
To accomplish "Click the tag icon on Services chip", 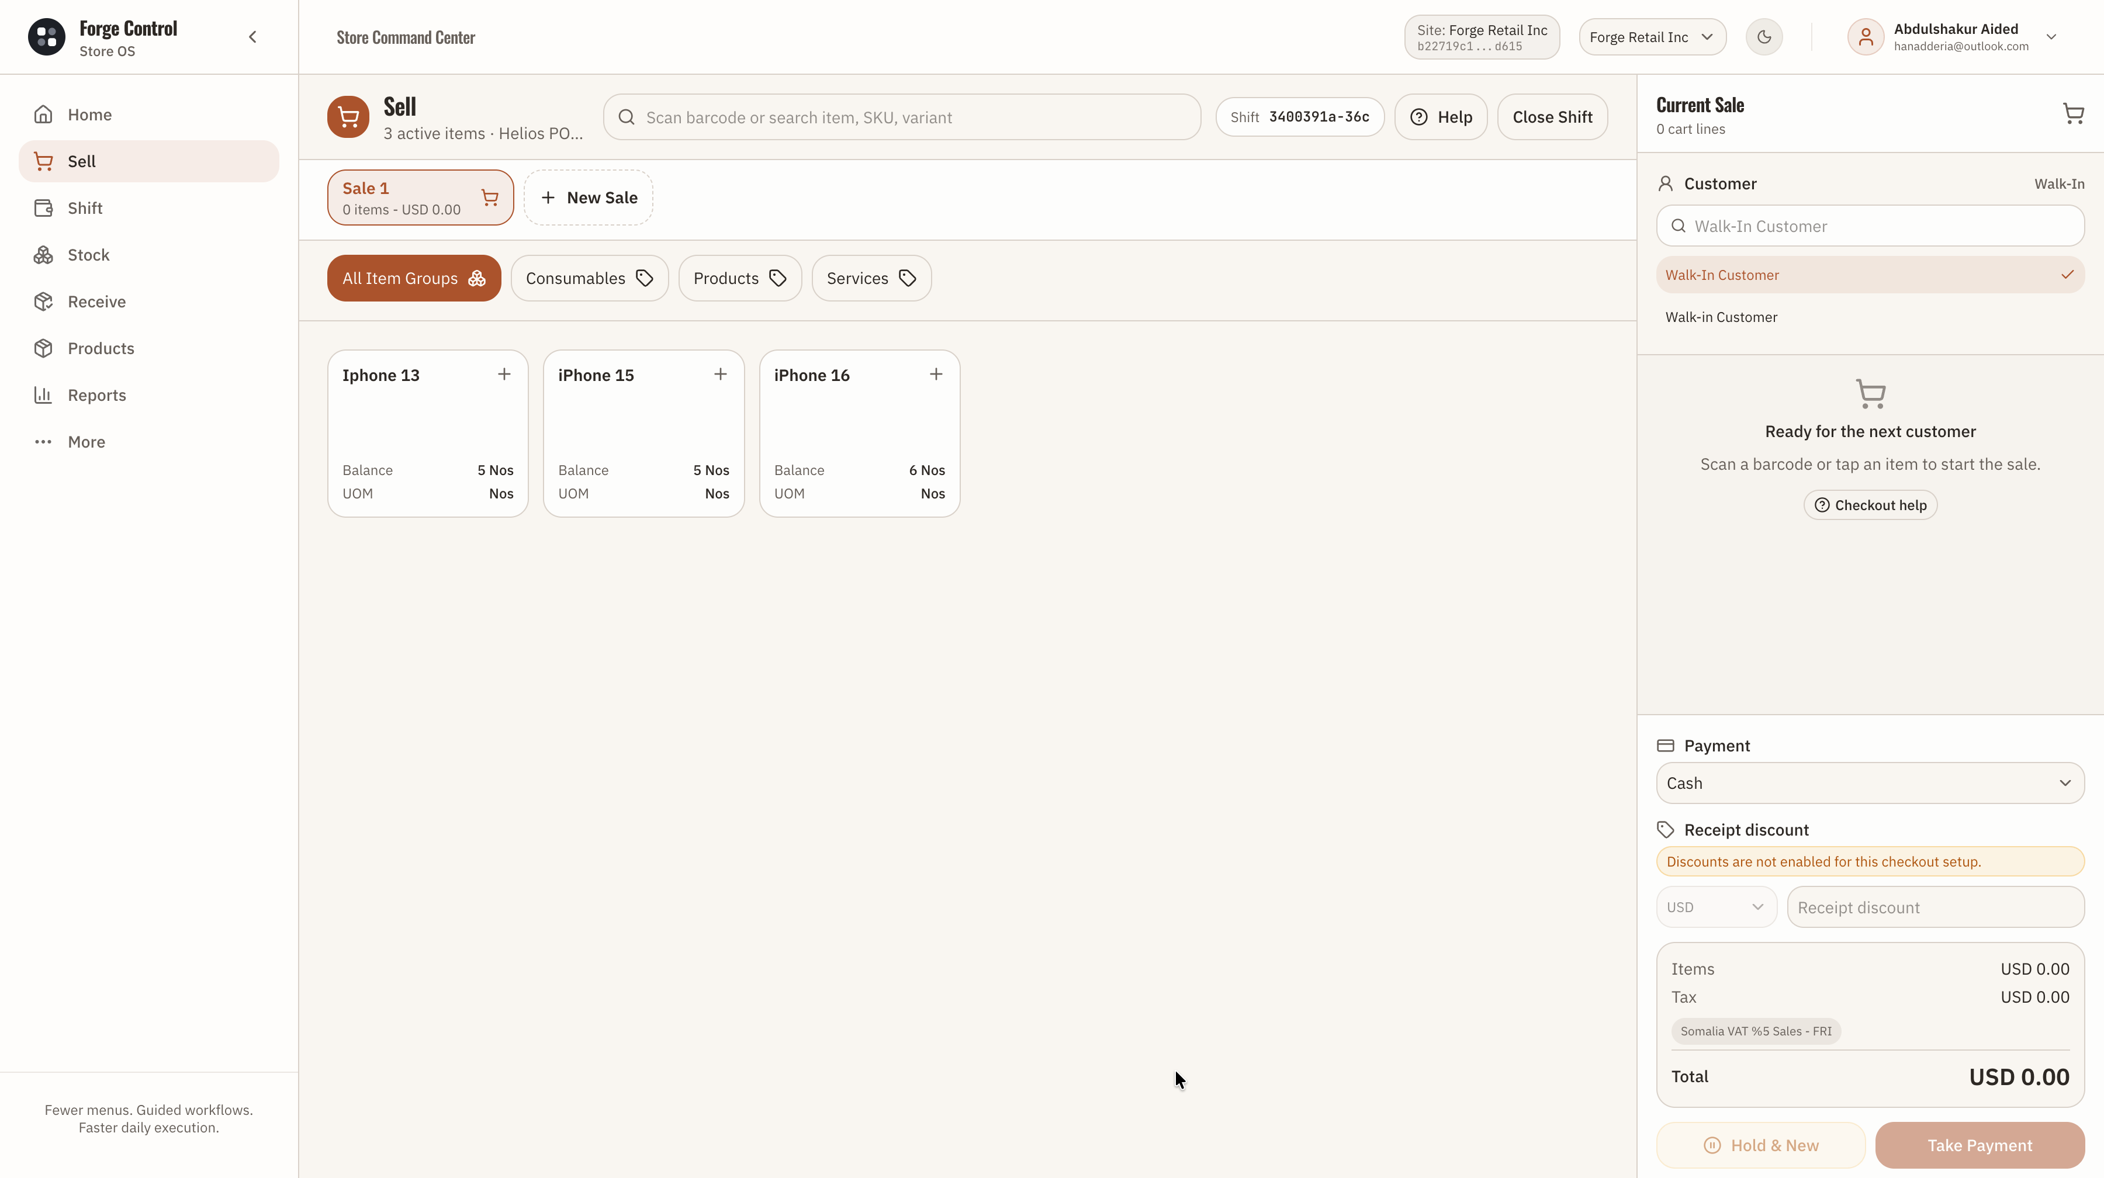I will [908, 278].
